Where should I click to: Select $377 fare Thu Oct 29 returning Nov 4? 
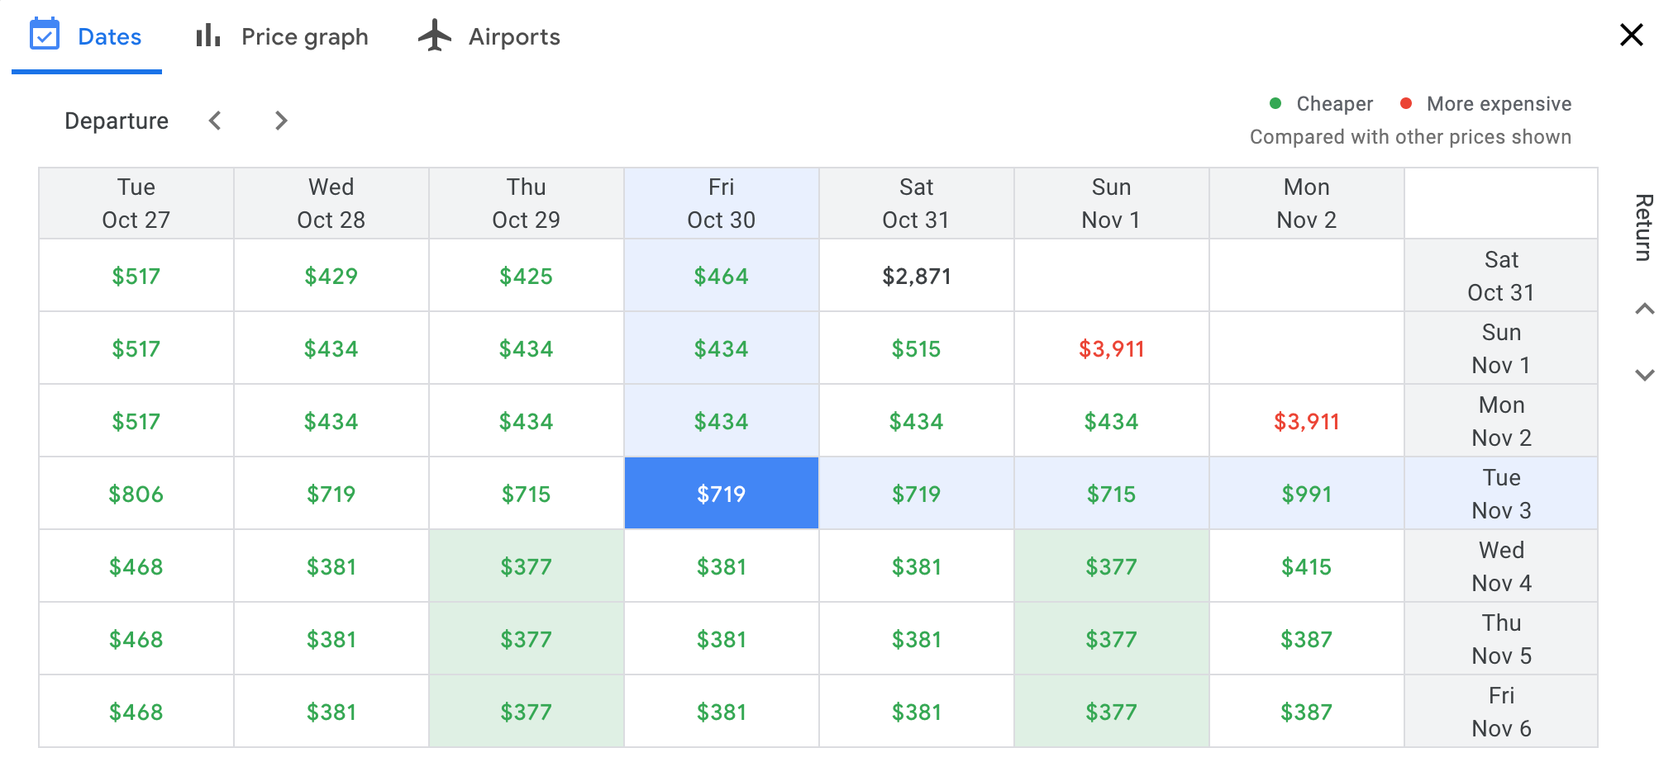(x=526, y=566)
